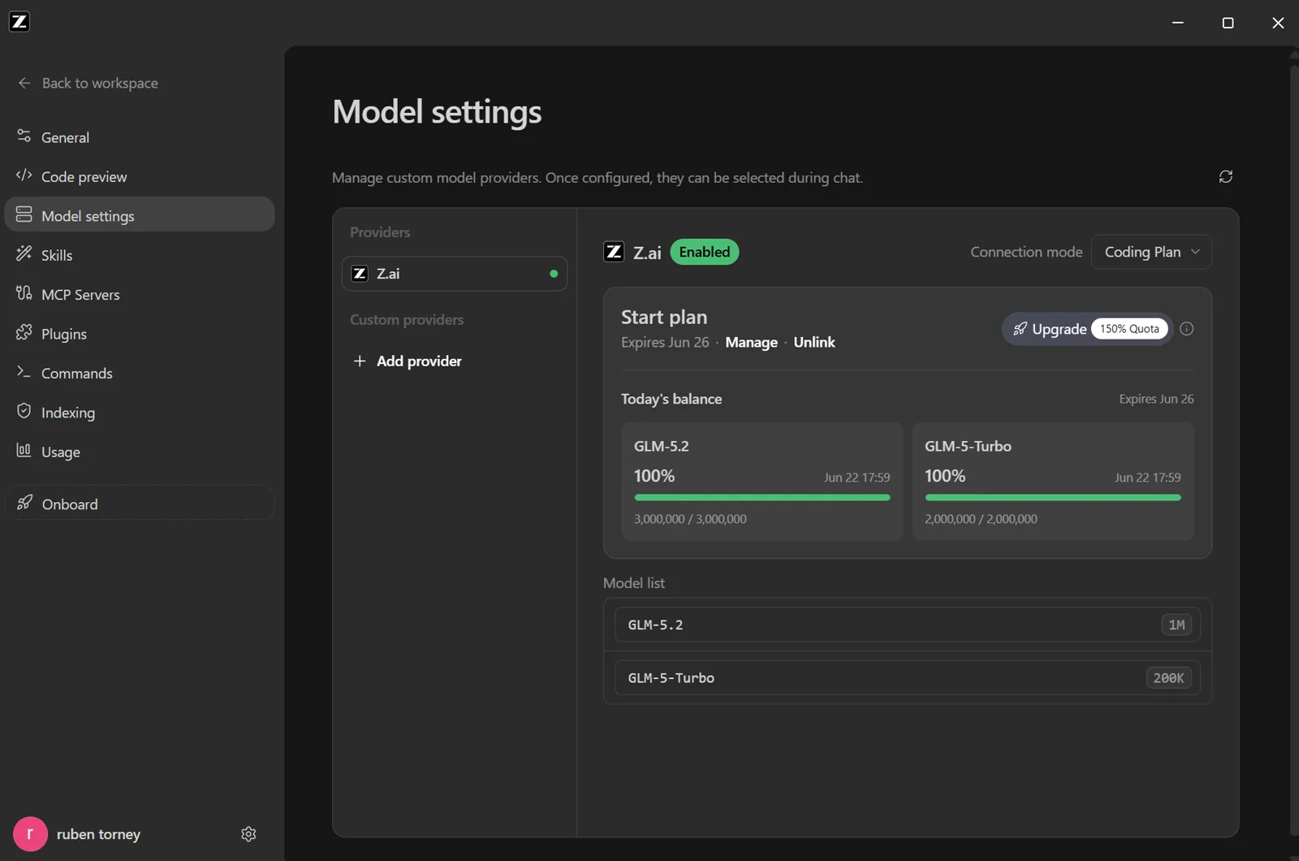Click the GLM-5-Turbo balance progress bar
Image resolution: width=1299 pixels, height=861 pixels.
click(1053, 497)
